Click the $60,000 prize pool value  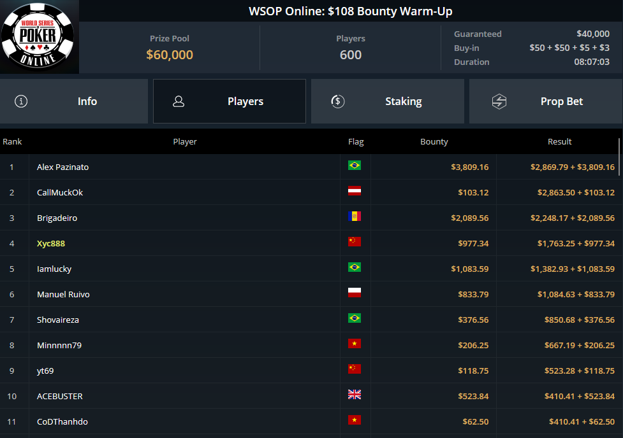coord(170,55)
